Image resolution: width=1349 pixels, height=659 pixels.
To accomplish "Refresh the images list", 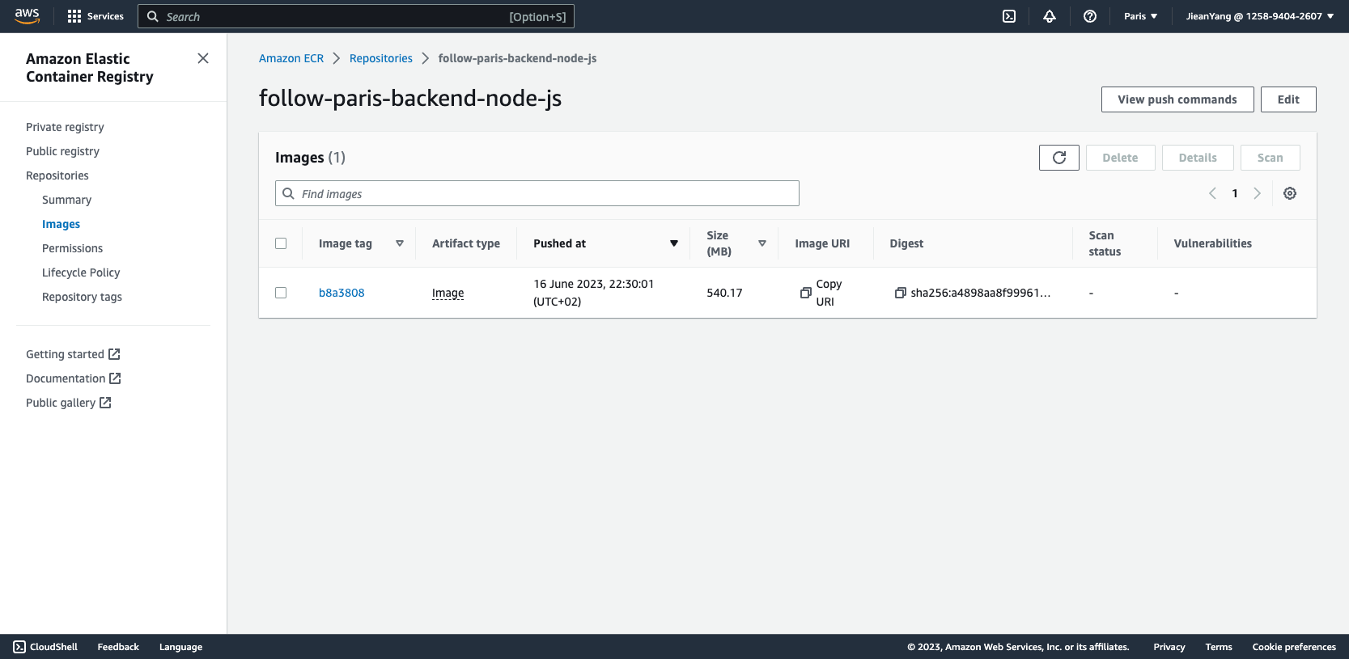I will (x=1059, y=158).
